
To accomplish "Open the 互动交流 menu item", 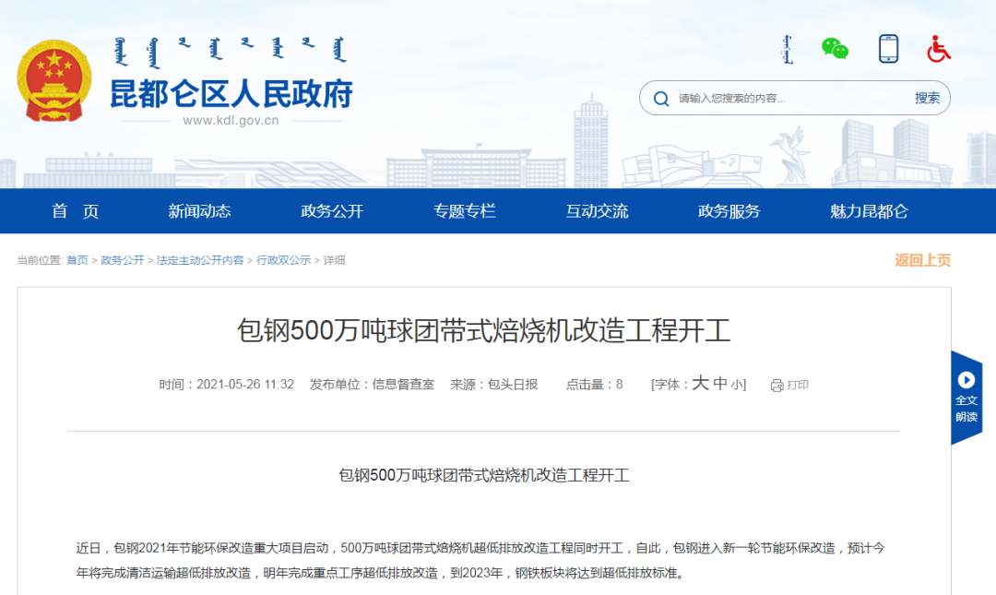I will tap(597, 211).
